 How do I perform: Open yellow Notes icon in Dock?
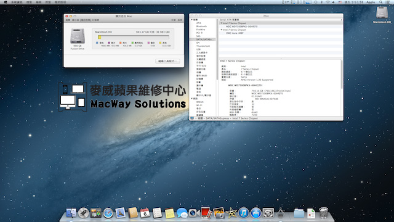pos(170,213)
